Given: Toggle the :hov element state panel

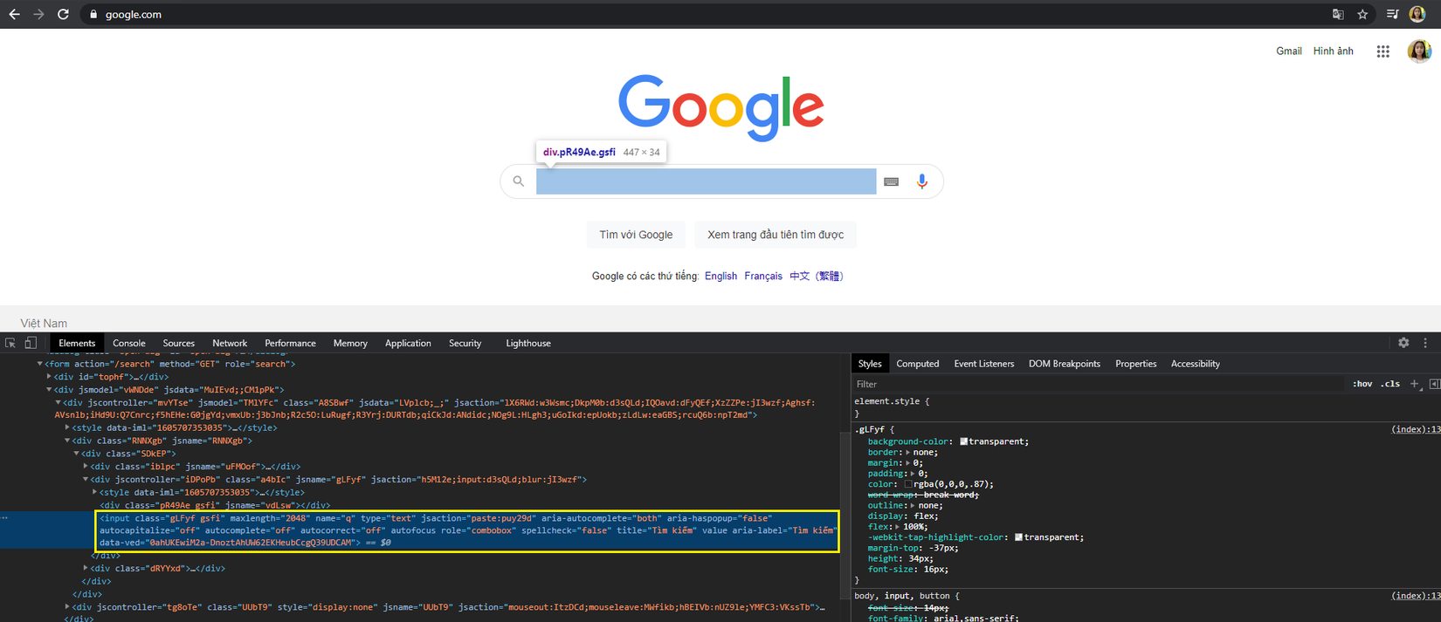Looking at the screenshot, I should pyautogui.click(x=1362, y=384).
